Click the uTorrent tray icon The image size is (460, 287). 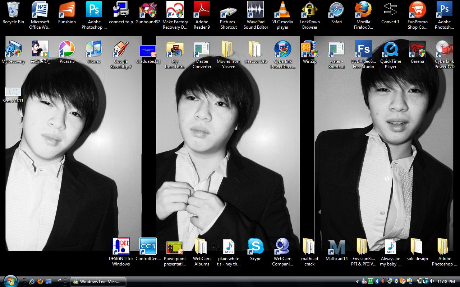tap(370, 281)
